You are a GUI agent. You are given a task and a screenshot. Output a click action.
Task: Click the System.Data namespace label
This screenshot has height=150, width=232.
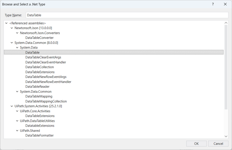click(x=29, y=48)
